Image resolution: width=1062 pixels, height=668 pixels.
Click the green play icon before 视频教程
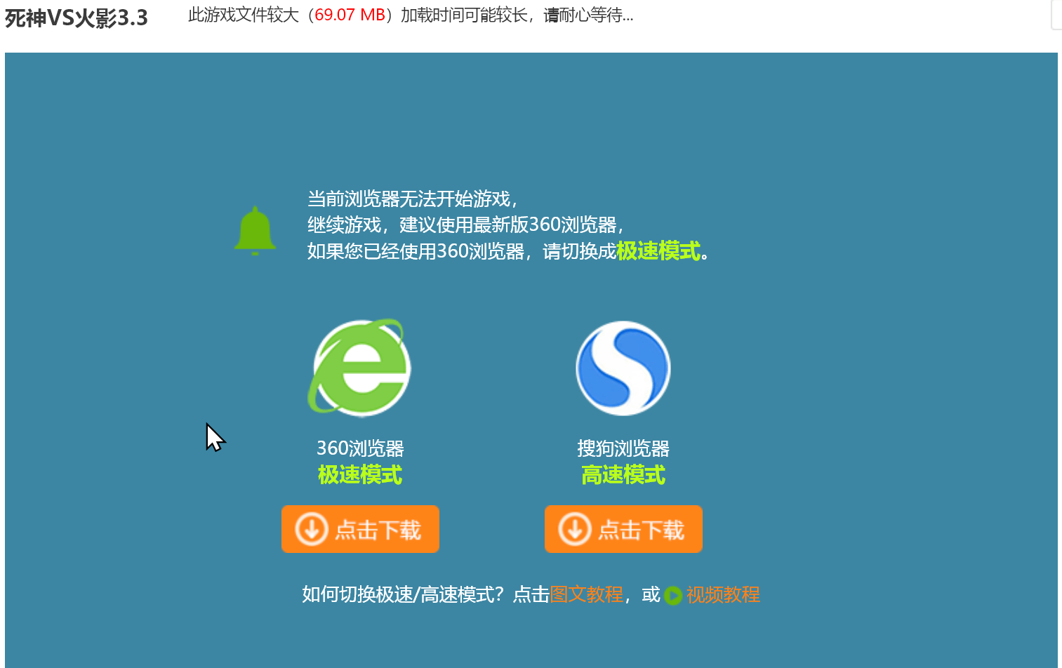tap(673, 595)
